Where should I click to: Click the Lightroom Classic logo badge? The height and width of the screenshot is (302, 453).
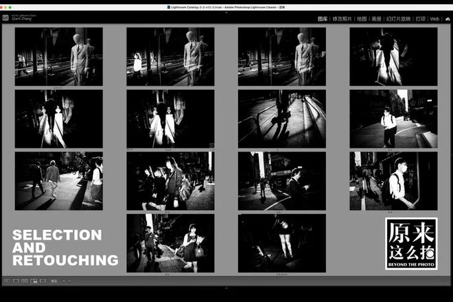click(x=5, y=18)
